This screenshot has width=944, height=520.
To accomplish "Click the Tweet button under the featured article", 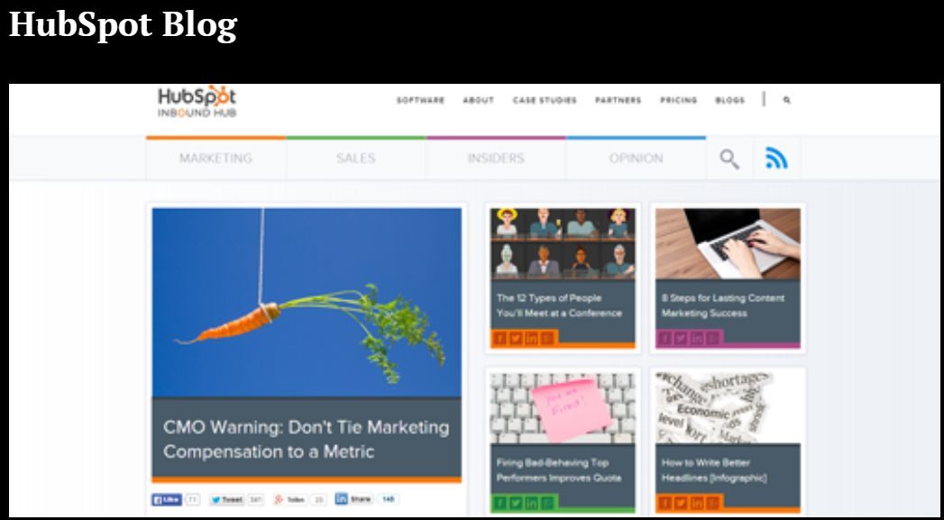I will 227,499.
